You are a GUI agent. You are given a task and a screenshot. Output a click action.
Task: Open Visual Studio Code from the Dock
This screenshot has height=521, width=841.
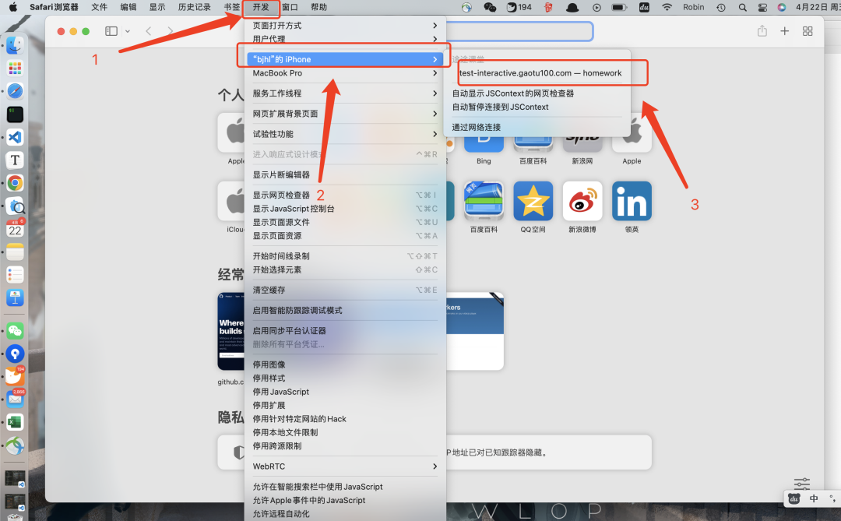tap(16, 137)
